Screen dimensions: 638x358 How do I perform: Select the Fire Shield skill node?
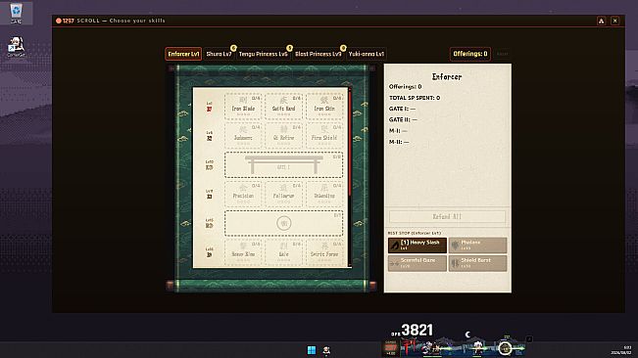click(x=324, y=135)
